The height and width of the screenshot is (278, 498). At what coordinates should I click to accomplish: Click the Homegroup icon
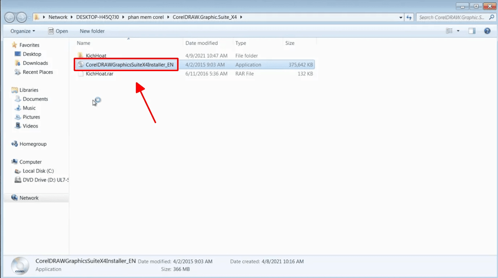(14, 144)
